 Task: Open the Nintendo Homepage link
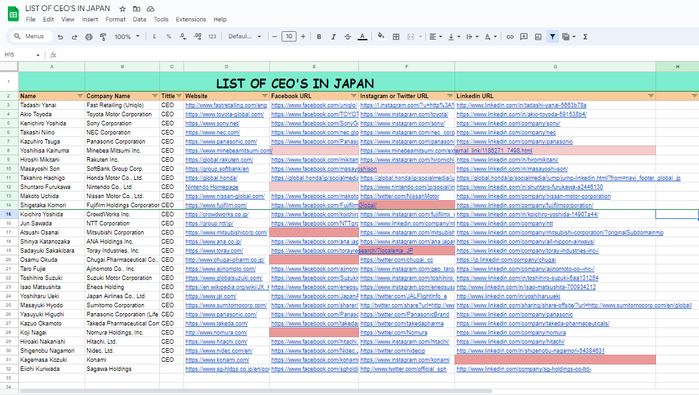point(212,187)
